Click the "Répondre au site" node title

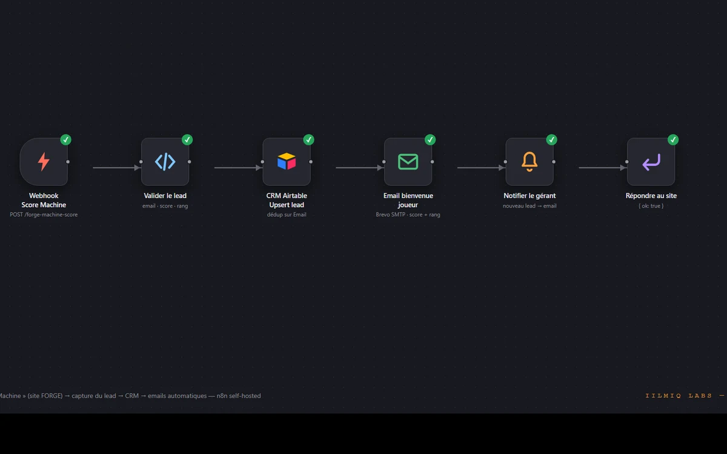pos(651,196)
